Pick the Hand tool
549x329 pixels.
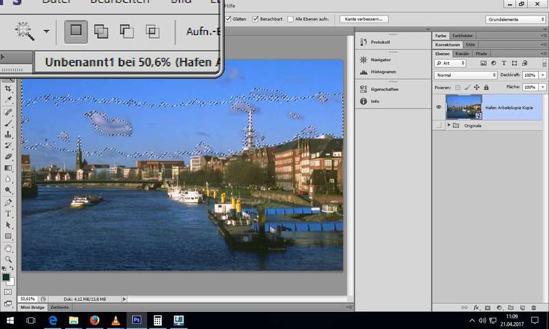pos(9,247)
